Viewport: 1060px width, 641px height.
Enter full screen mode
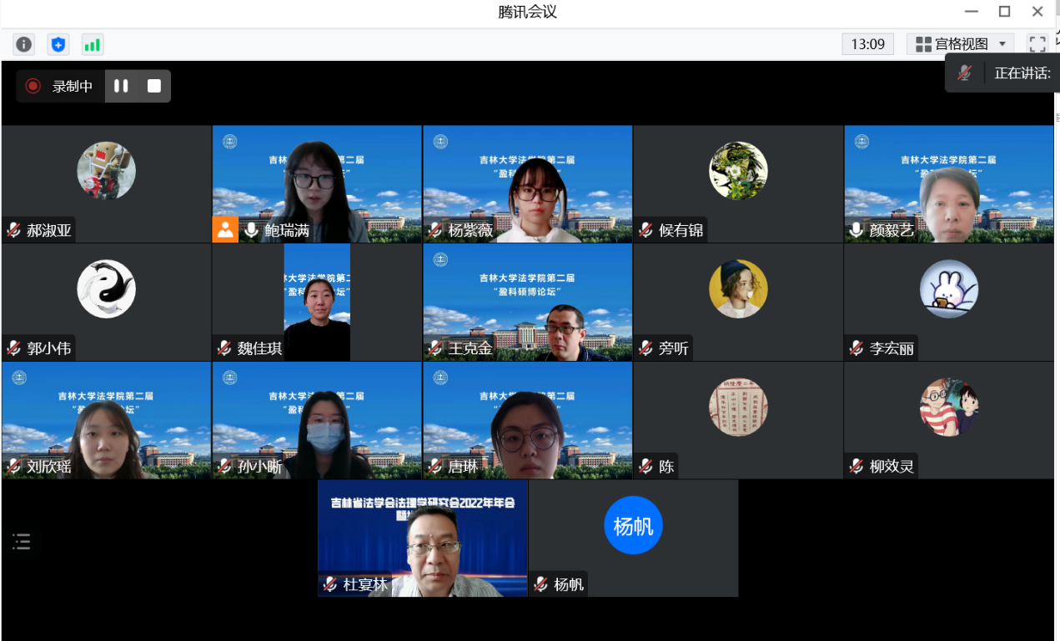click(1037, 44)
